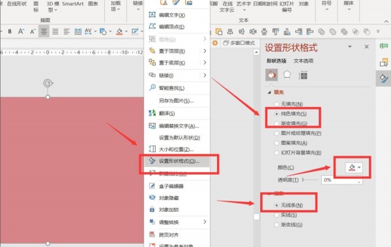Screen dimensions: 391x247
Task: Click the shape fill paint bucket in toolbar
Action: click(x=119, y=32)
